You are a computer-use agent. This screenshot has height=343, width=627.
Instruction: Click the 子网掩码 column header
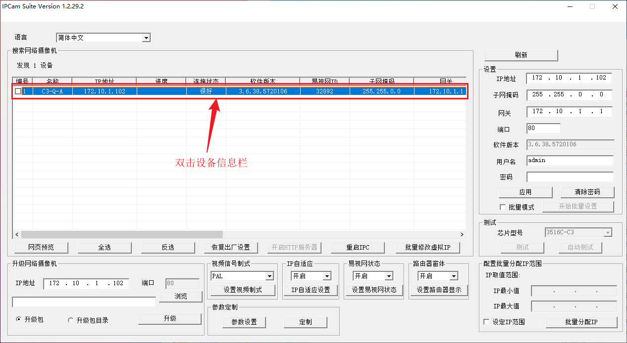pos(382,81)
